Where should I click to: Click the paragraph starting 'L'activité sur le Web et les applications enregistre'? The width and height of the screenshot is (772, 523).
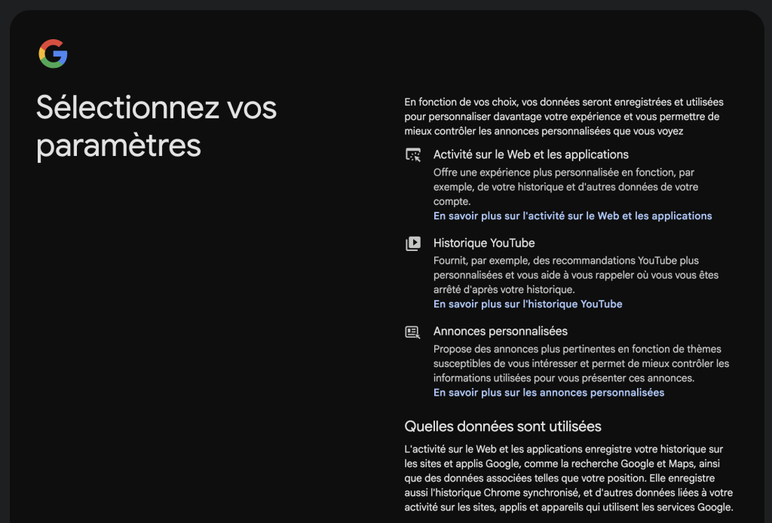568,479
